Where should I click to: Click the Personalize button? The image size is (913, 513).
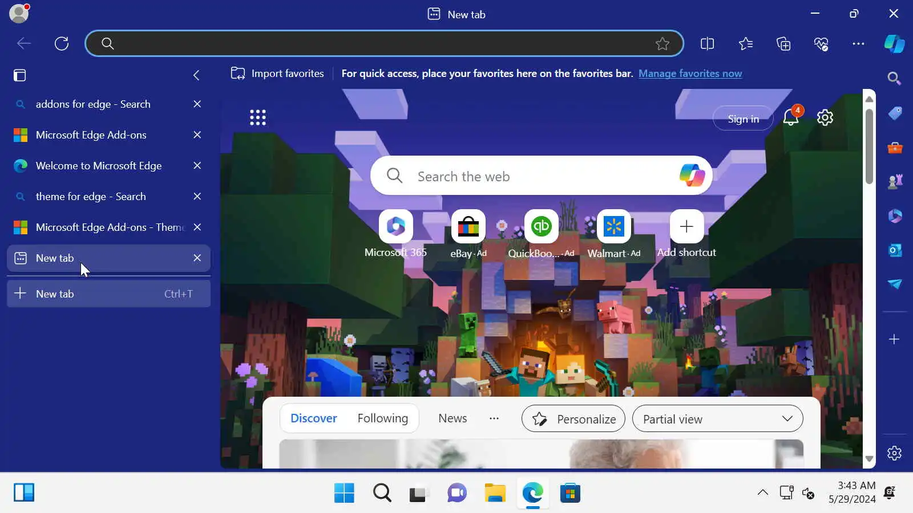573,419
